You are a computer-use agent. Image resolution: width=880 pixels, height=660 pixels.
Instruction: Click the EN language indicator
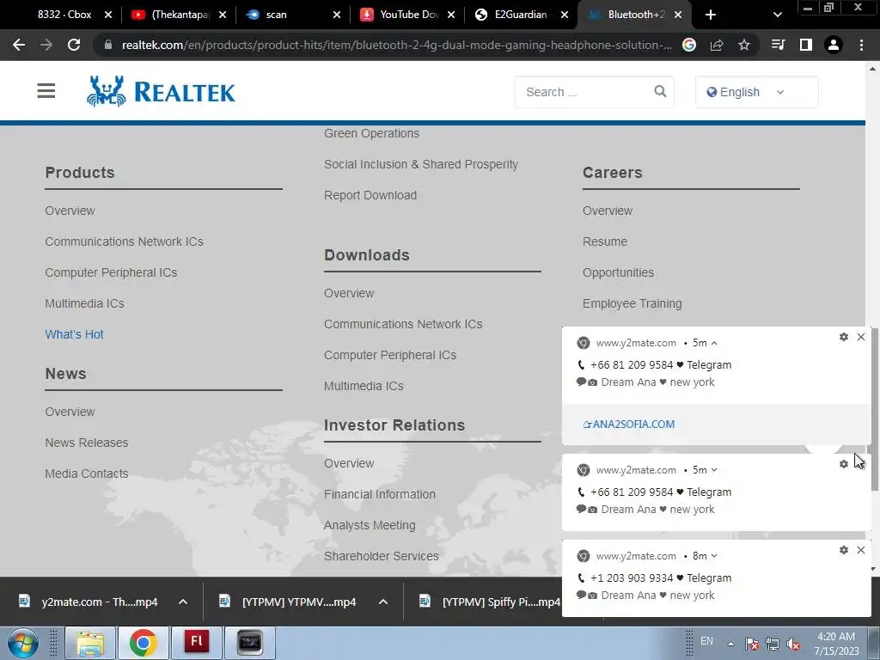(x=706, y=641)
